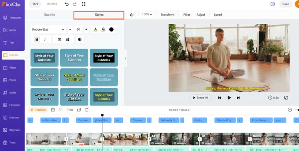Screen dimensions: 299x151
Task: Open text alignment options
Action: point(59,40)
